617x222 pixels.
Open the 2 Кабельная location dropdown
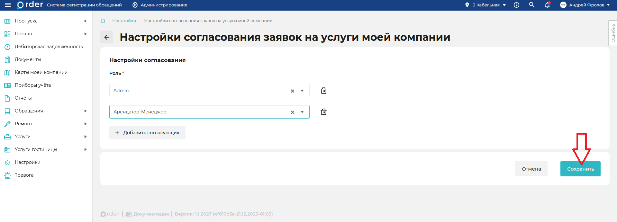tap(504, 5)
